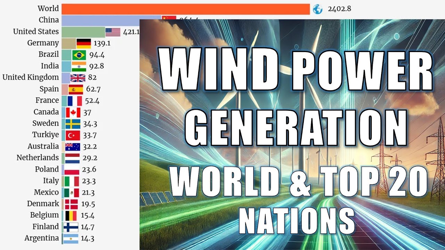This screenshot has width=445, height=250.
Task: Click the Australia flag icon
Action: 72,147
